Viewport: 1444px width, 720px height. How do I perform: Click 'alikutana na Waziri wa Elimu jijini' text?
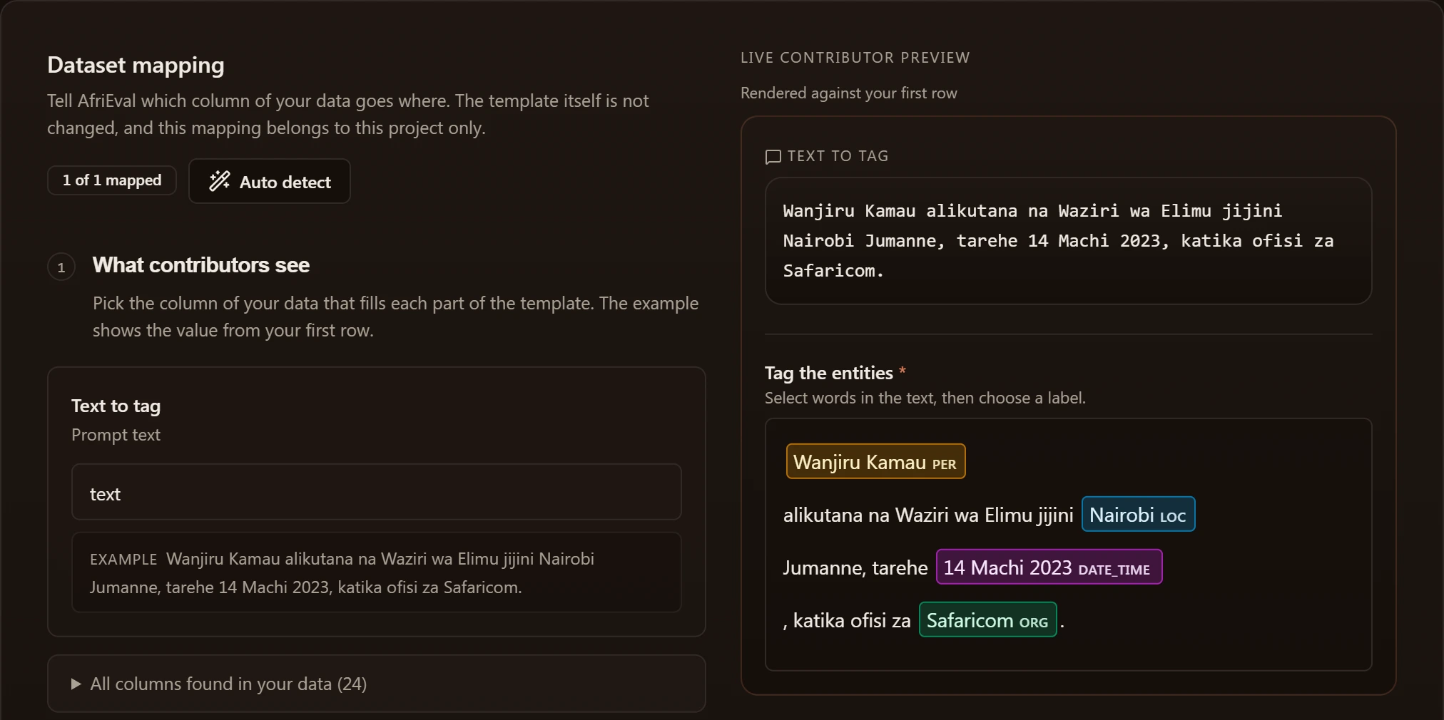coord(928,515)
